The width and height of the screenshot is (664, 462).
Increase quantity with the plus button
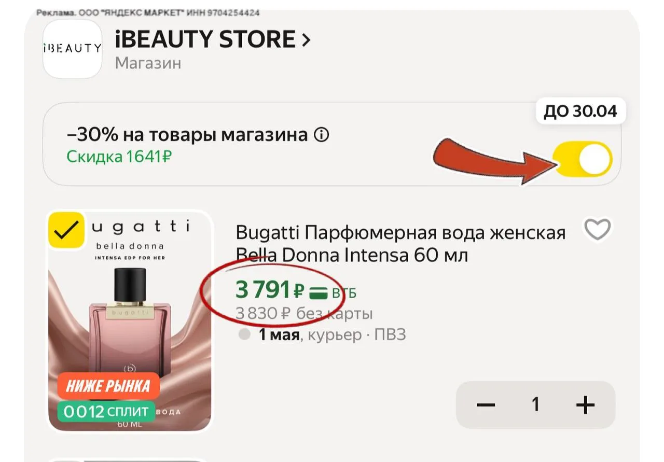(x=585, y=404)
